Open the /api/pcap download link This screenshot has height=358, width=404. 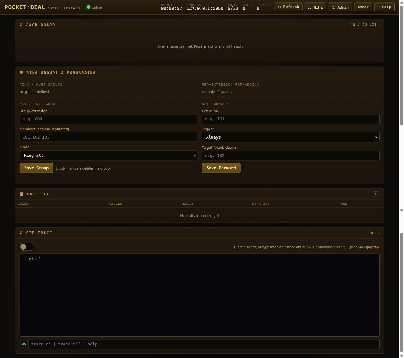371,247
